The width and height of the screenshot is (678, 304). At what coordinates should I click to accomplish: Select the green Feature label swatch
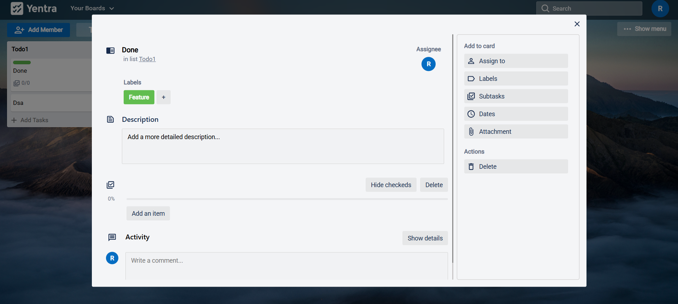pyautogui.click(x=139, y=97)
